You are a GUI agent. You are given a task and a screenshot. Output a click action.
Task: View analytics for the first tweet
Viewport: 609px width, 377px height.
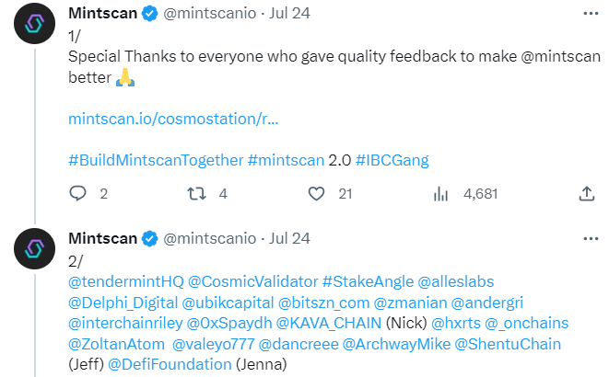441,194
